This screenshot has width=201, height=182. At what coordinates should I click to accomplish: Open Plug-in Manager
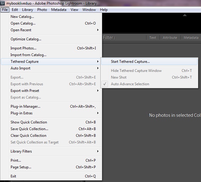click(51, 106)
